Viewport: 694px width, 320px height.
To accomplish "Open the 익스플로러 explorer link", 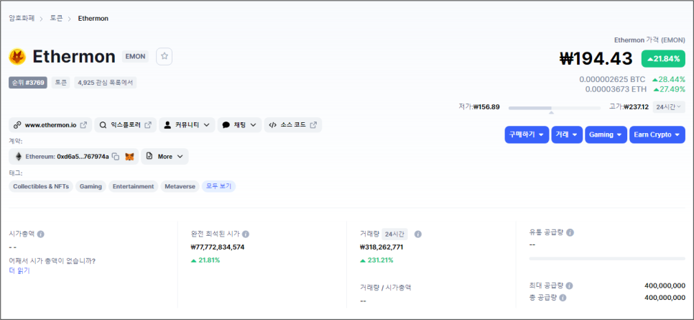I will [x=125, y=125].
